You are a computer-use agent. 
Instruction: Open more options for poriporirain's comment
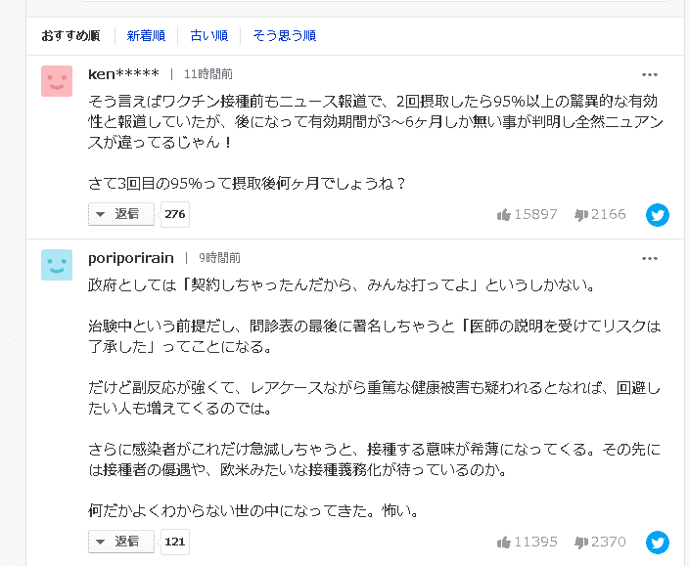tap(650, 258)
